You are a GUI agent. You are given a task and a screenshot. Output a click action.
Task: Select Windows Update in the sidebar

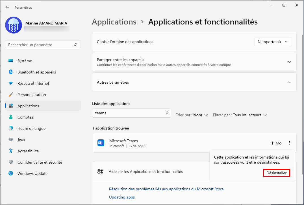point(43,173)
